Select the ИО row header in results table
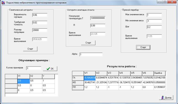The height and width of the screenshot is (104, 178). [x=78, y=83]
